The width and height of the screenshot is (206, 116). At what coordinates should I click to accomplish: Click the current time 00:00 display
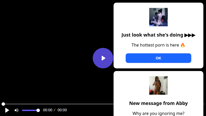48,110
